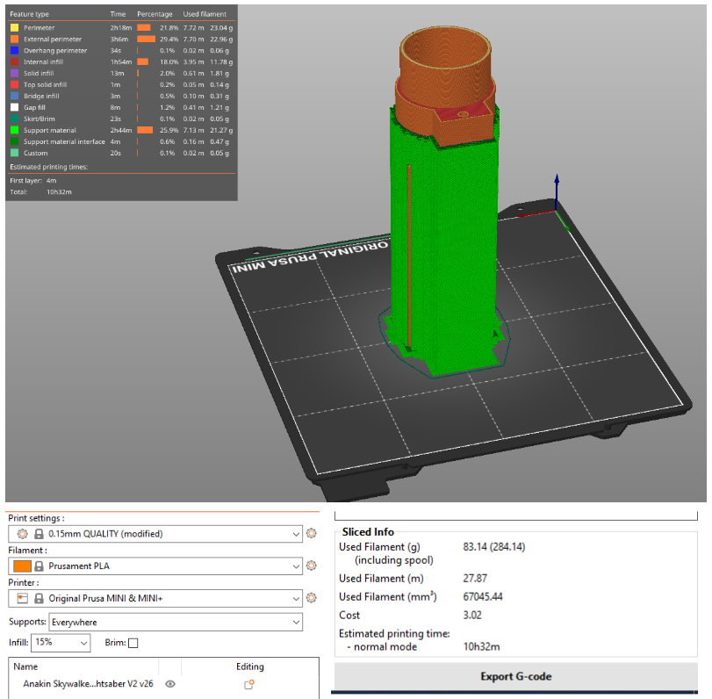Click lock icon in Printer dropdown
Screen dimensions: 712x699
point(39,598)
